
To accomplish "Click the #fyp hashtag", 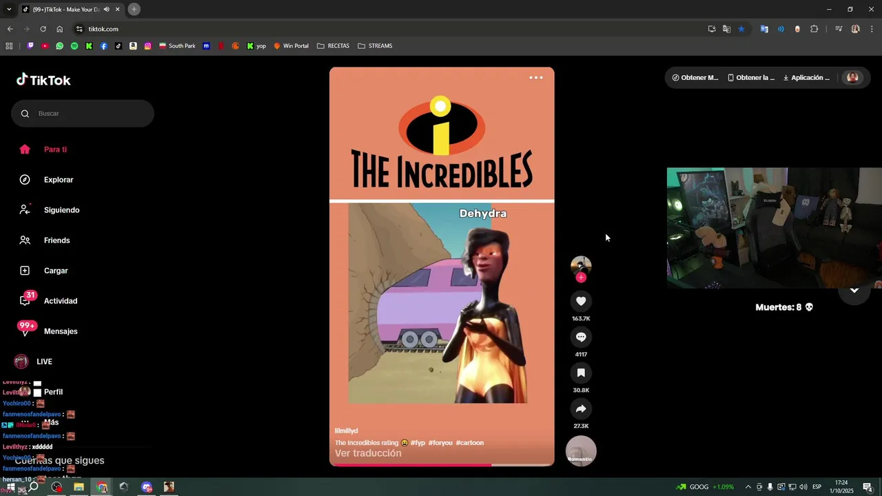I will pyautogui.click(x=418, y=443).
